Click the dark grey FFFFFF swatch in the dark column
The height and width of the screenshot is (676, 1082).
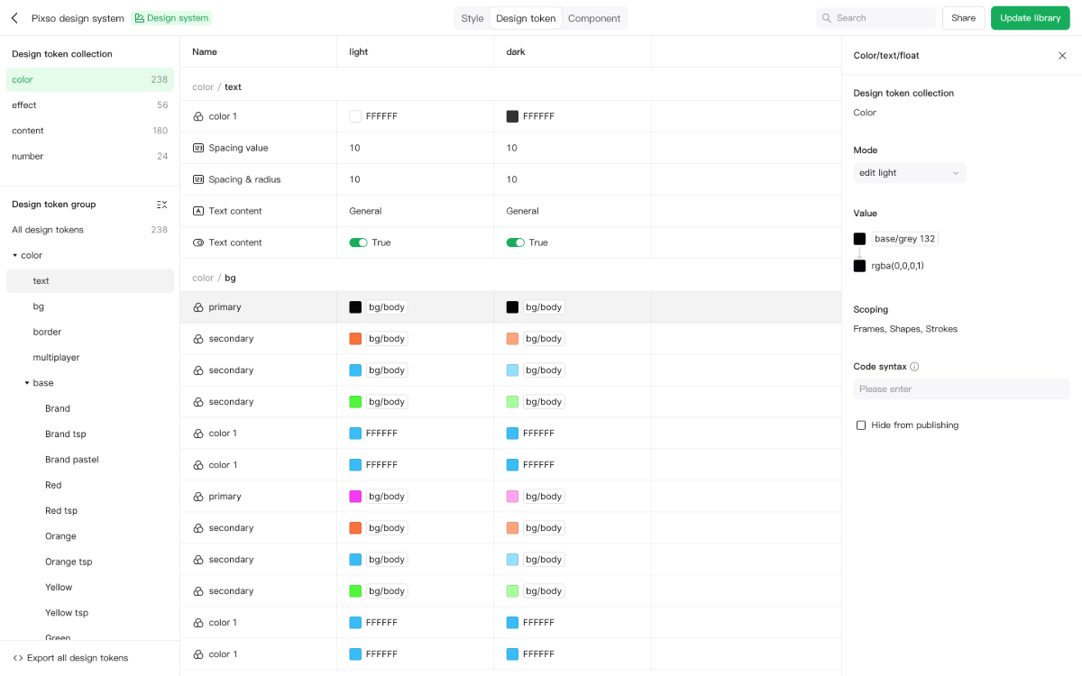(x=512, y=116)
